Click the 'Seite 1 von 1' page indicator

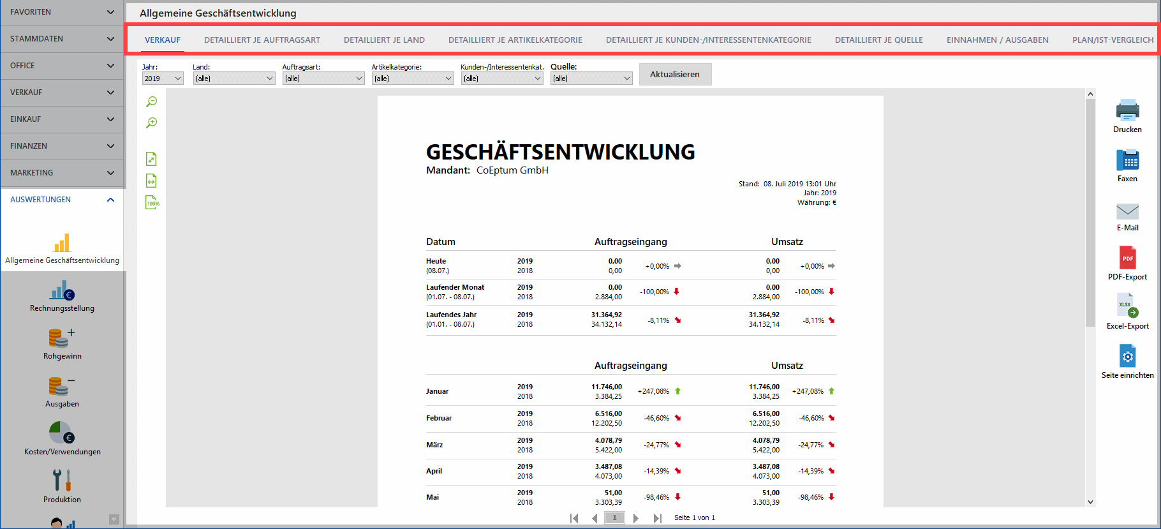[695, 518]
